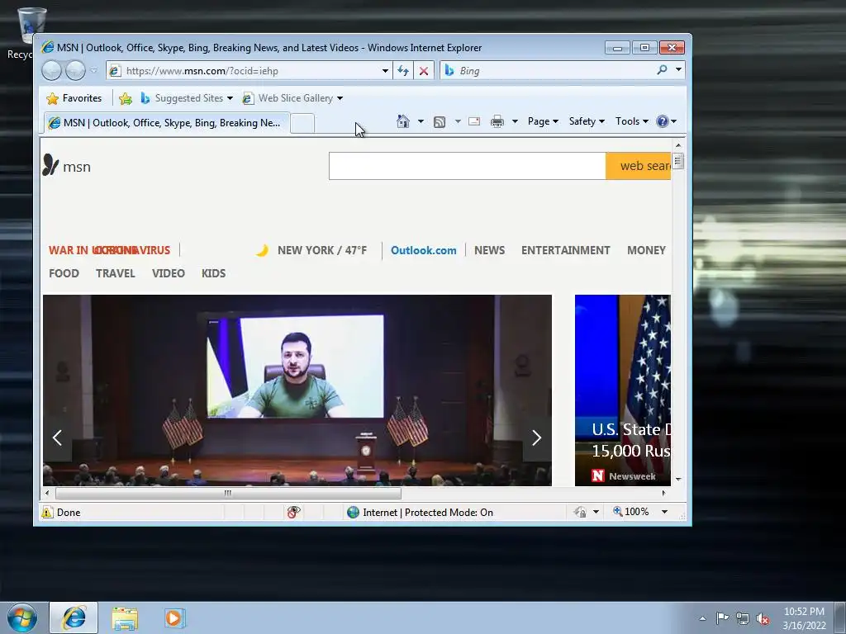Open the search provider dropdown arrow
The width and height of the screenshot is (846, 634).
(x=679, y=69)
